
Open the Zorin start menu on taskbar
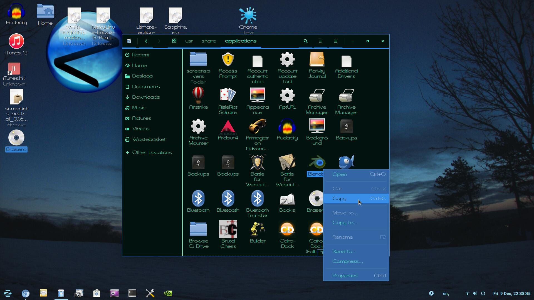(x=8, y=293)
